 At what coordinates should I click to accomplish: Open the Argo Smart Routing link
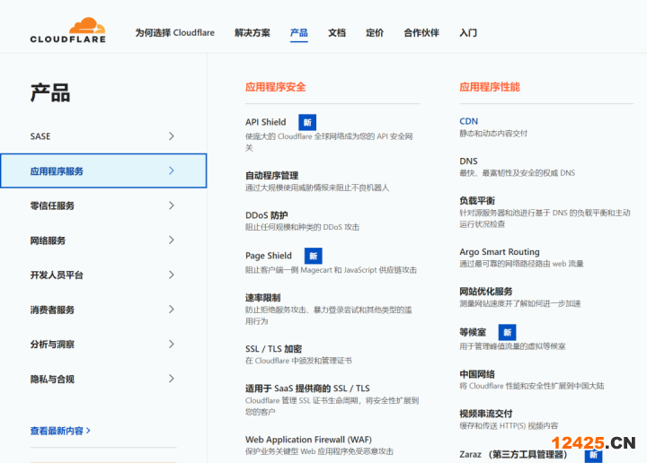499,252
